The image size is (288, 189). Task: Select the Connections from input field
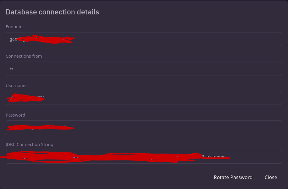pyautogui.click(x=144, y=69)
